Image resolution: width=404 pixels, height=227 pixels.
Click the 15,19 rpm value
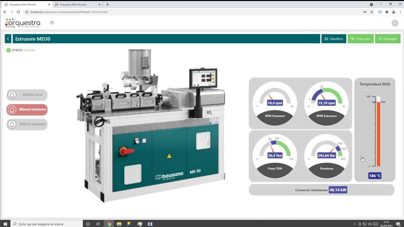tap(327, 103)
